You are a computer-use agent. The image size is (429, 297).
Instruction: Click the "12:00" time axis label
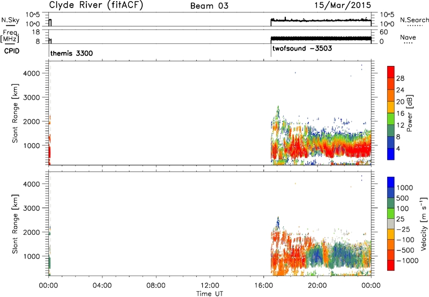tap(210, 286)
